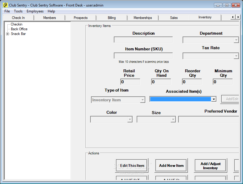Click the Retail Price field
Viewport: 243px width, 184px height.
(130, 82)
